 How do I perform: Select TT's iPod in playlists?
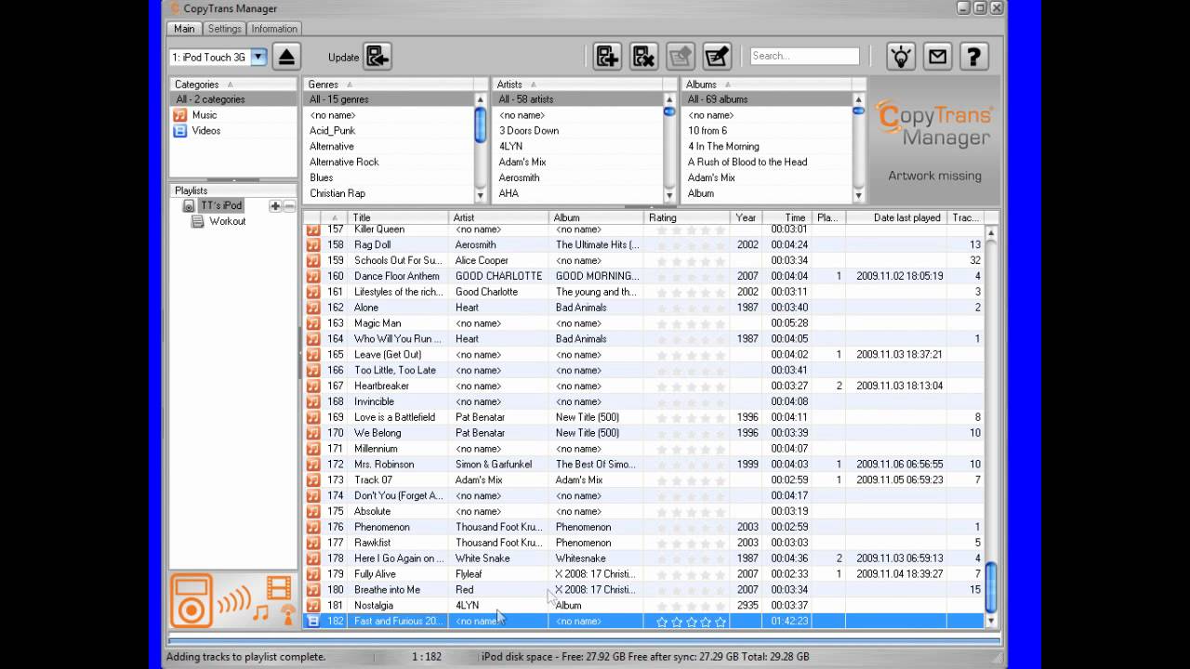220,205
